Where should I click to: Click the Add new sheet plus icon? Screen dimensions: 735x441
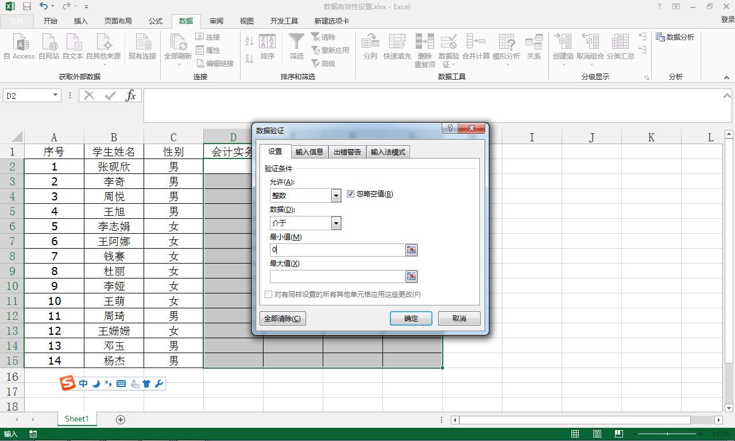point(121,420)
